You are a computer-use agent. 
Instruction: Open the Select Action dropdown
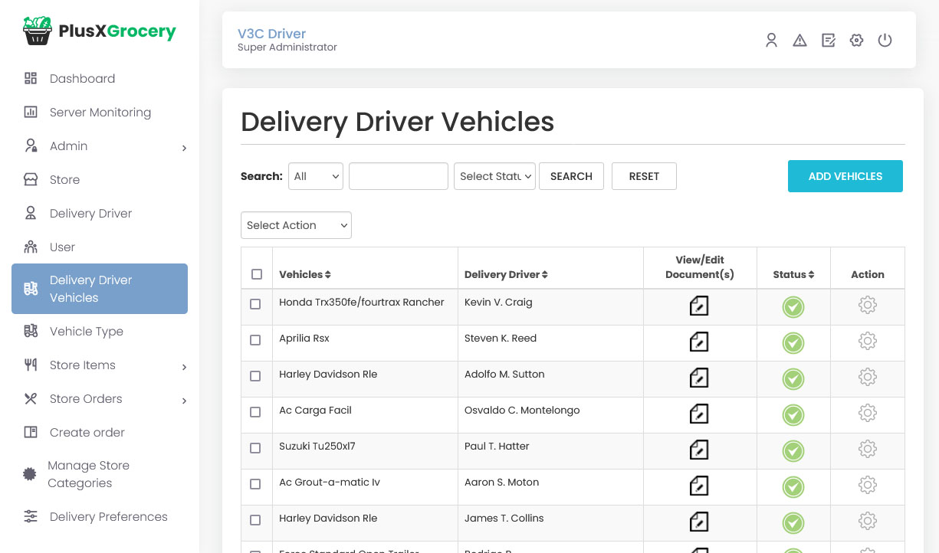[296, 225]
